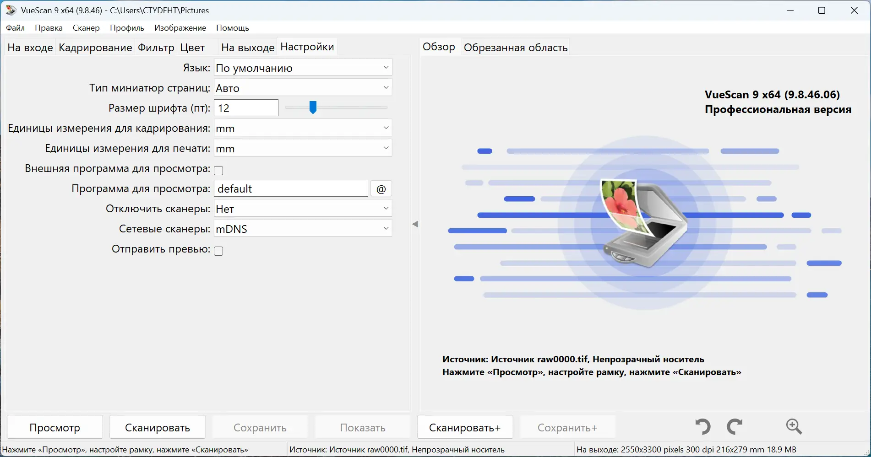Click the zoom in magnifier icon
The image size is (871, 457).
[x=794, y=427]
